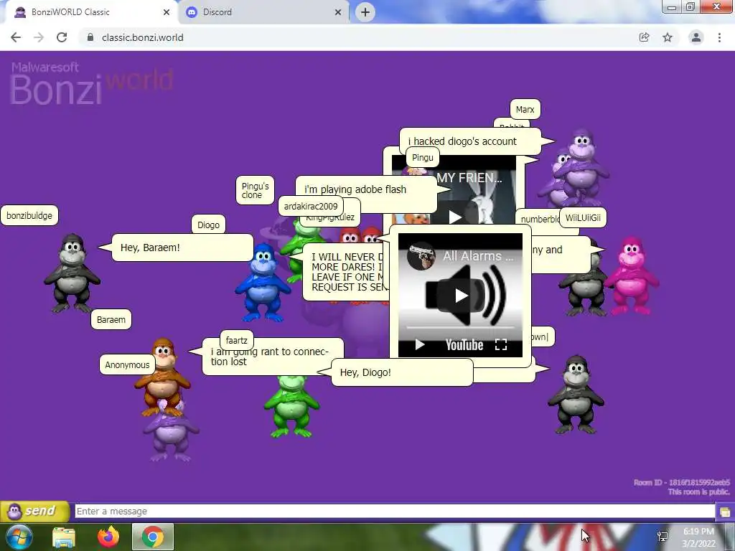The image size is (735, 551).
Task: Click the MY FRIEN... video title
Action: (x=469, y=178)
